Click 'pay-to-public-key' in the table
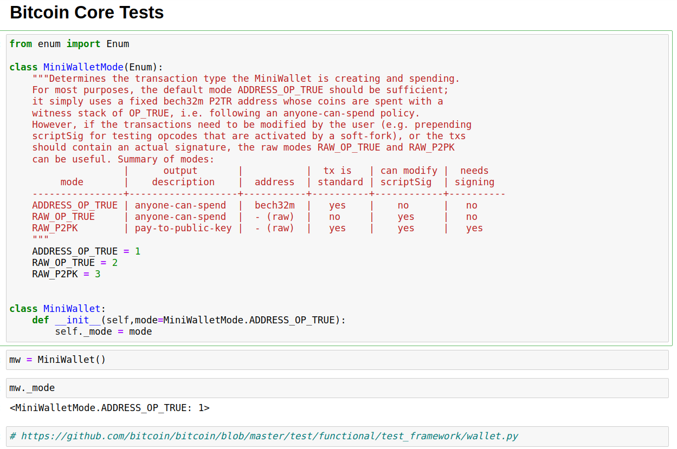This screenshot has width=677, height=449. pos(183,228)
